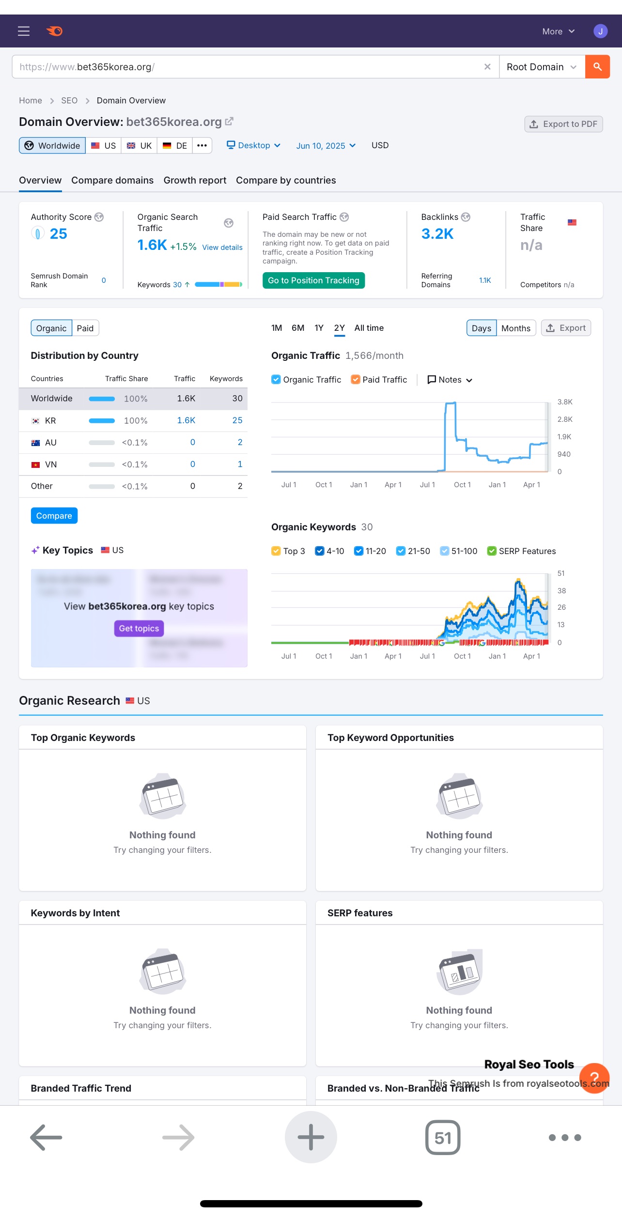Open a new browser tab
622x1219 pixels.
(311, 1137)
